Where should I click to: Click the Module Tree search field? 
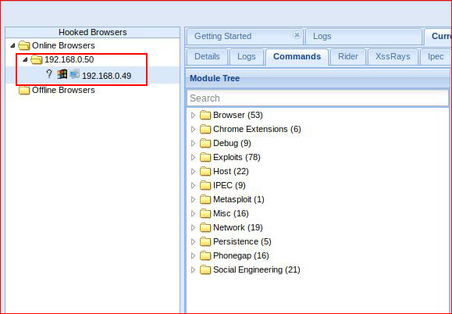tap(318, 98)
